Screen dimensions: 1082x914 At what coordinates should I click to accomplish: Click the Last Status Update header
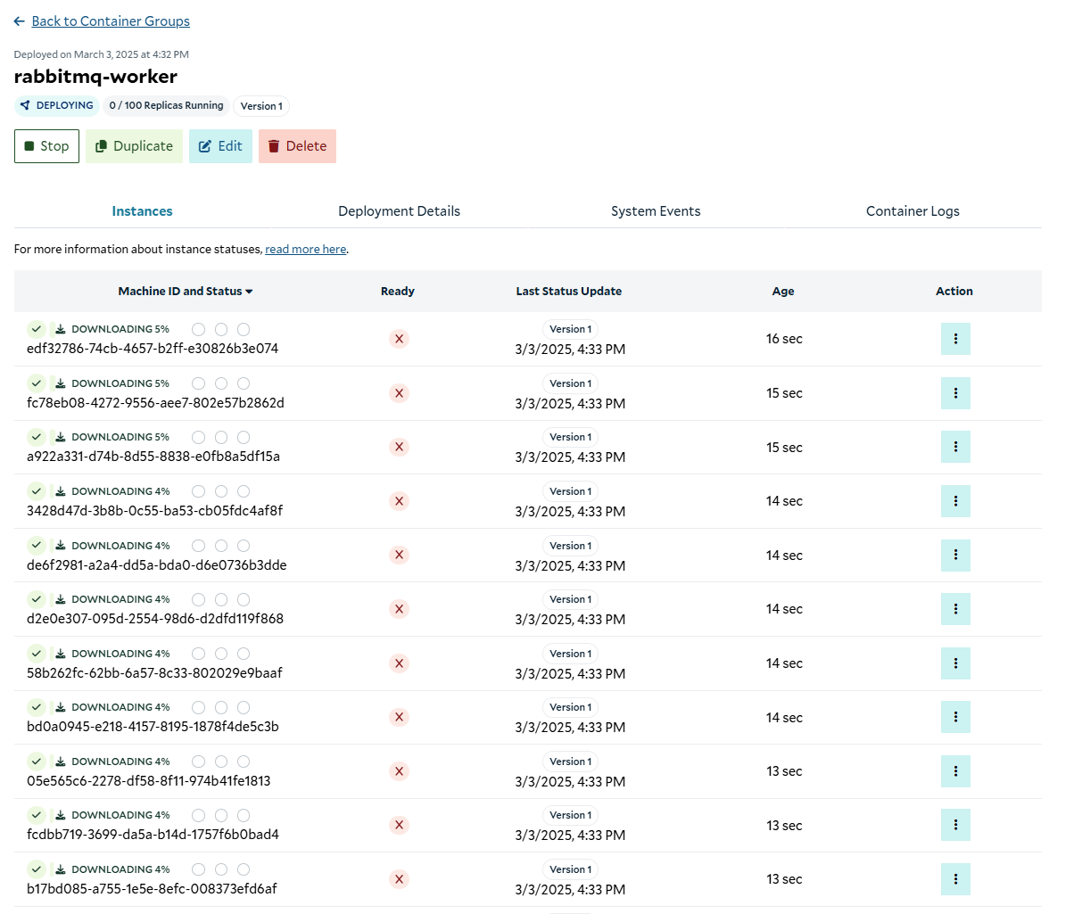click(569, 292)
